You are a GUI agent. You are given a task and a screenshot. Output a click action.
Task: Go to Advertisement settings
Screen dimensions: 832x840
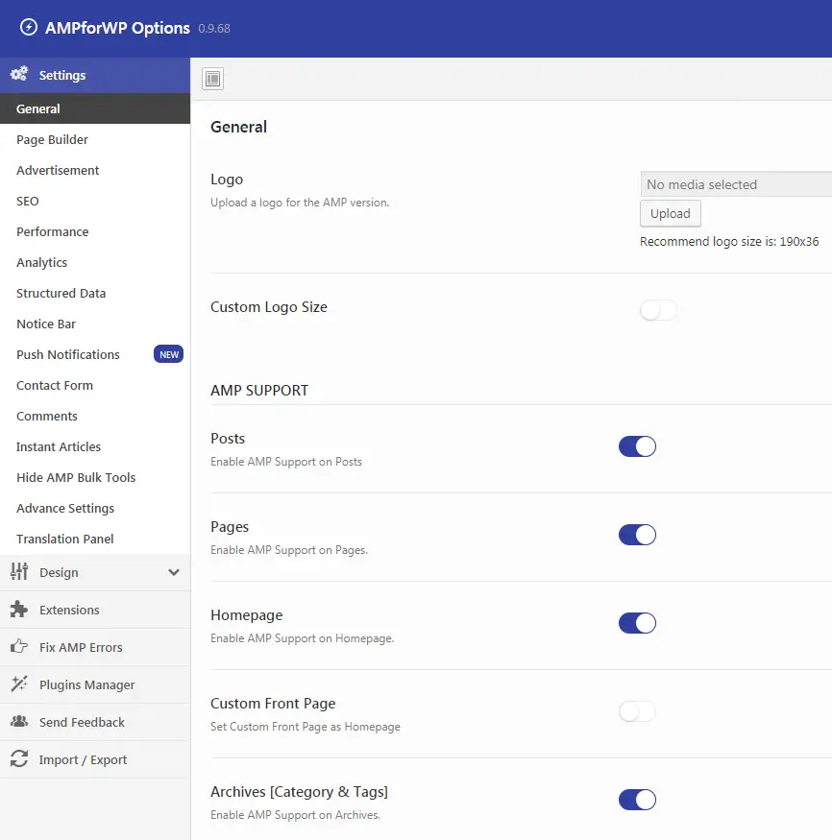[x=95, y=170]
